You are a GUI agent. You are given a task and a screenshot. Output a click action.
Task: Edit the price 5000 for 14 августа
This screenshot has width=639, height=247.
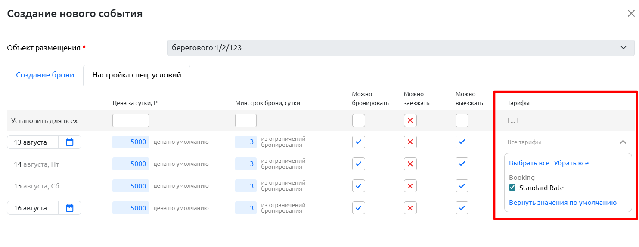[x=130, y=164]
